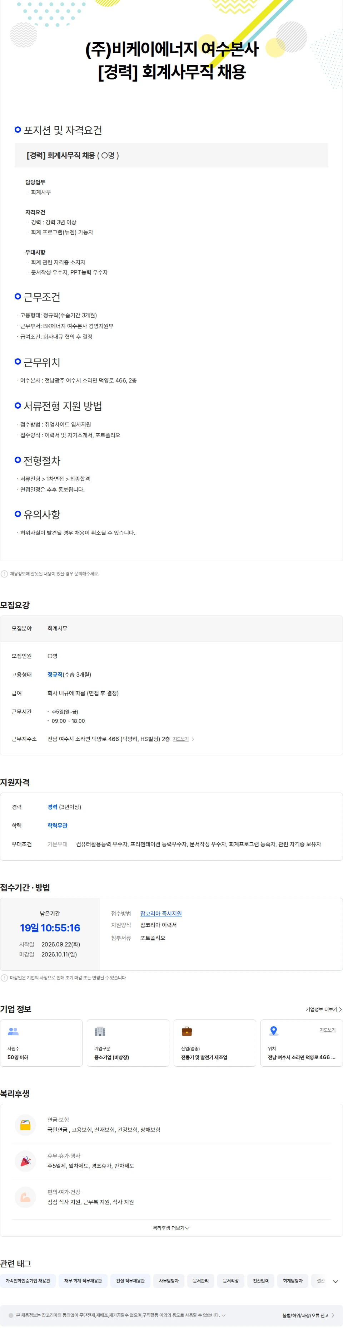Select 사무담당자 tag
Image resolution: width=343 pixels, height=1334 pixels.
tap(169, 1281)
